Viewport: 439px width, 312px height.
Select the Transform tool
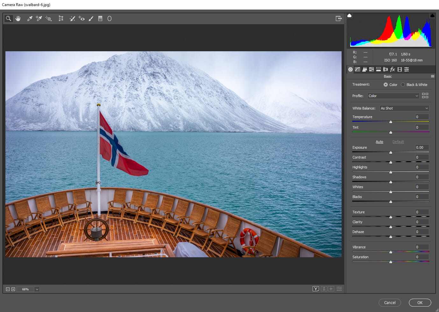coord(61,18)
